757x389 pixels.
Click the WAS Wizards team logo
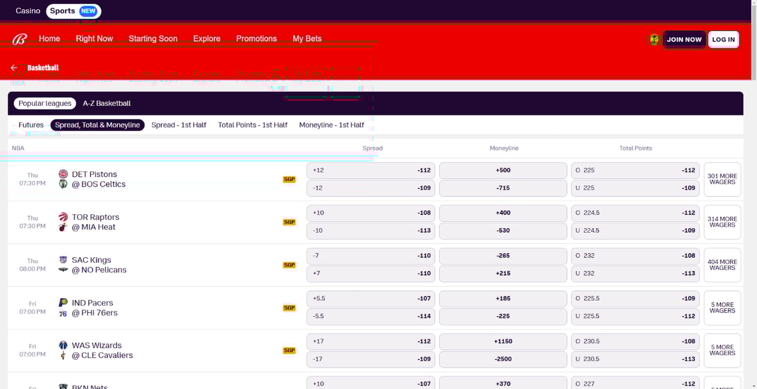pyautogui.click(x=63, y=345)
